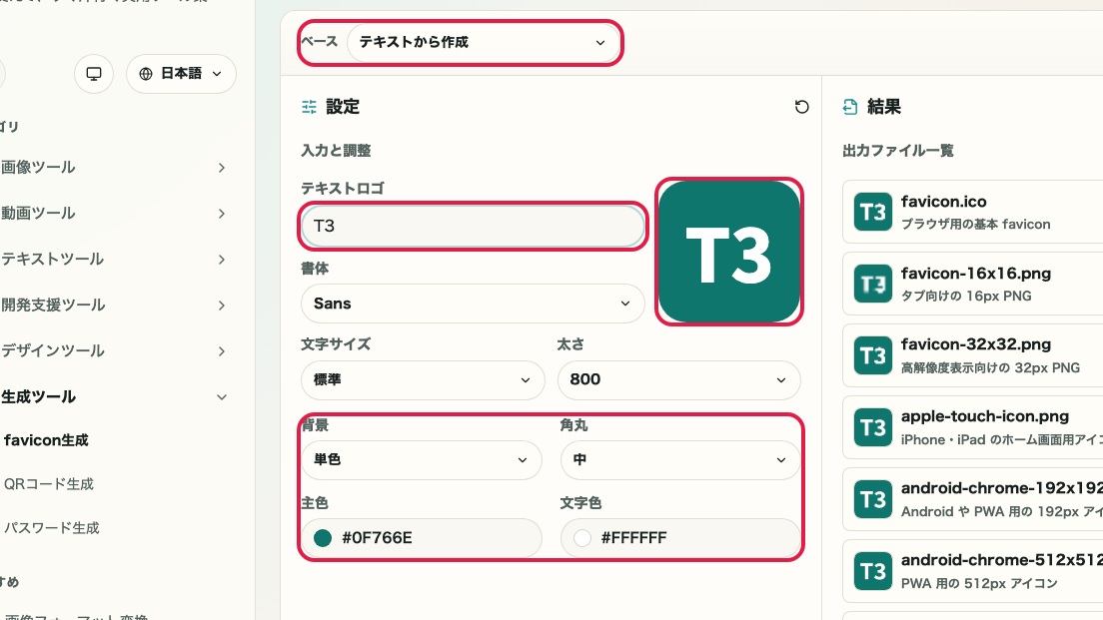Click the settings sliders icon beside 設定
This screenshot has height=620, width=1103.
pyautogui.click(x=309, y=107)
